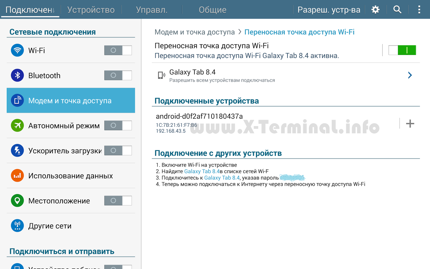430x269 pixels.
Task: Toggle Bluetooth switch on
Action: 118,75
